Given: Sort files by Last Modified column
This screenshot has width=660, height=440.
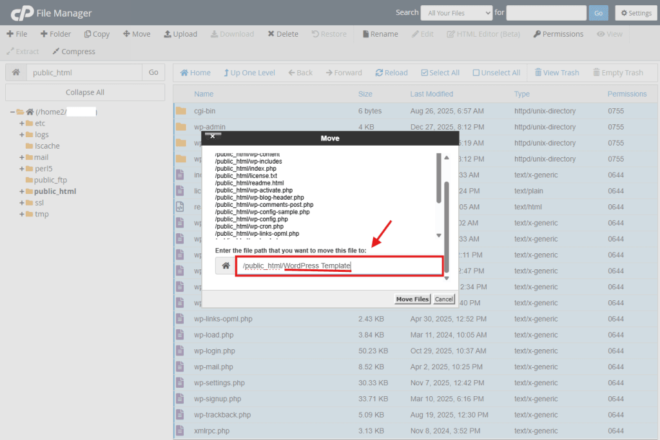Looking at the screenshot, I should (x=431, y=94).
